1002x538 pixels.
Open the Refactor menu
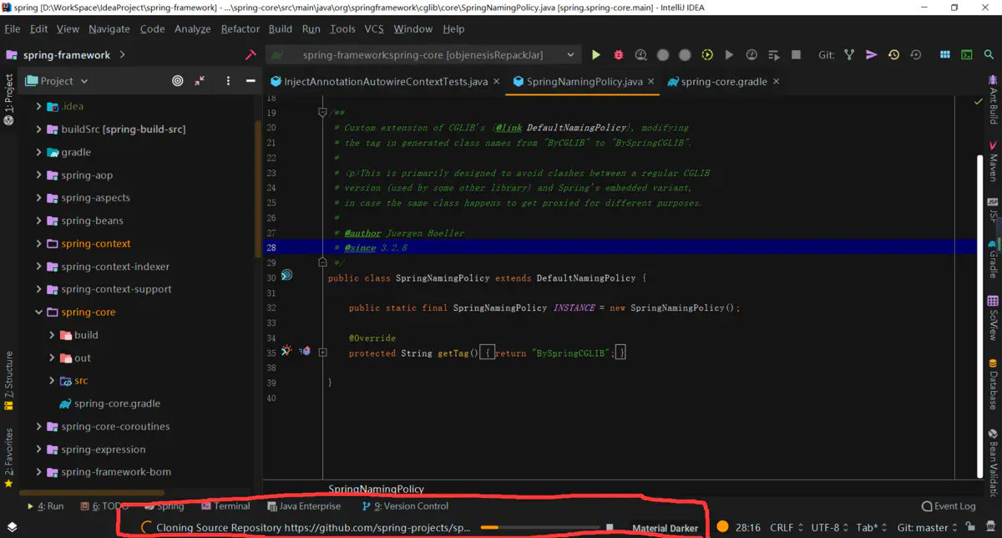coord(240,28)
